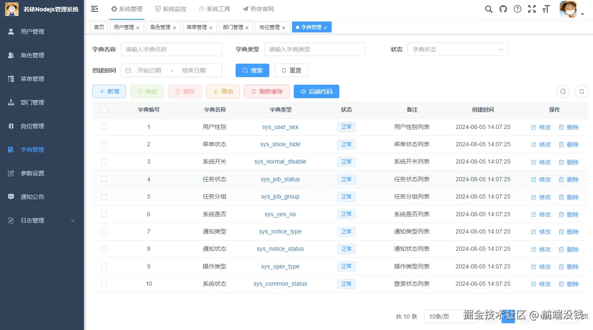Open 菜单管理 in the sidebar
593x330 pixels.
pyautogui.click(x=42, y=79)
